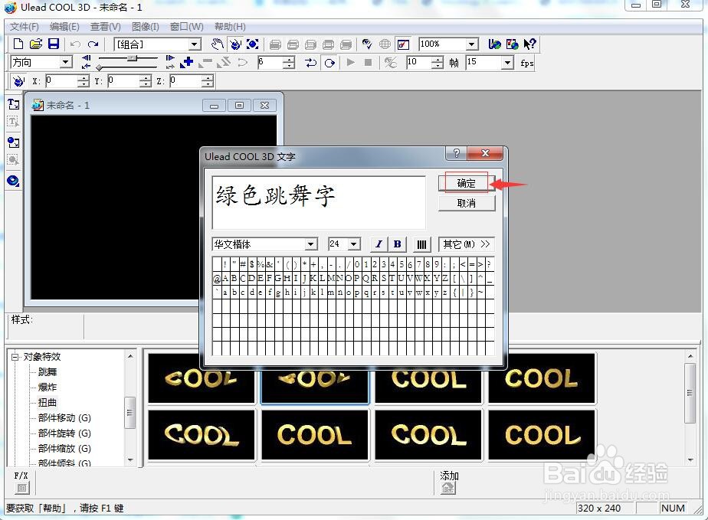Screen dimensions: 708x520
Task: Select the Move object hand tool
Action: point(218,44)
